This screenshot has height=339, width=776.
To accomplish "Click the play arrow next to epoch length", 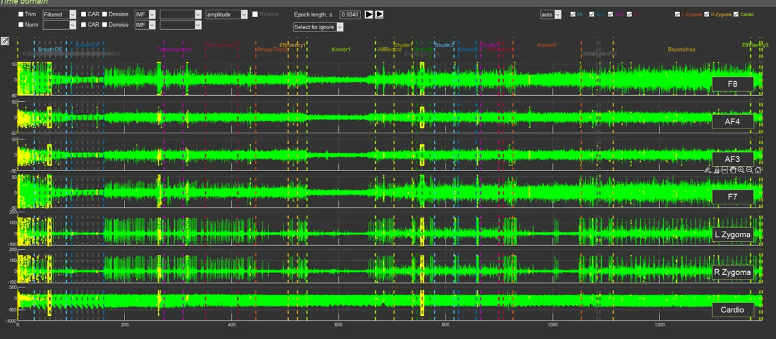I will pyautogui.click(x=369, y=15).
